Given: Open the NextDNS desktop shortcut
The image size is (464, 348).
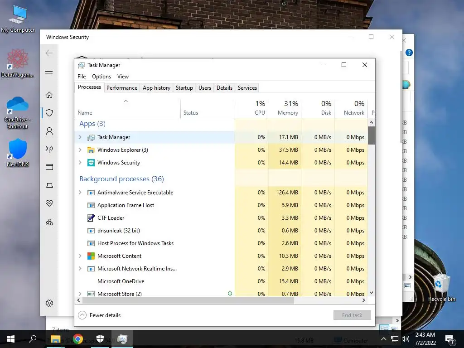Looking at the screenshot, I should tap(18, 153).
